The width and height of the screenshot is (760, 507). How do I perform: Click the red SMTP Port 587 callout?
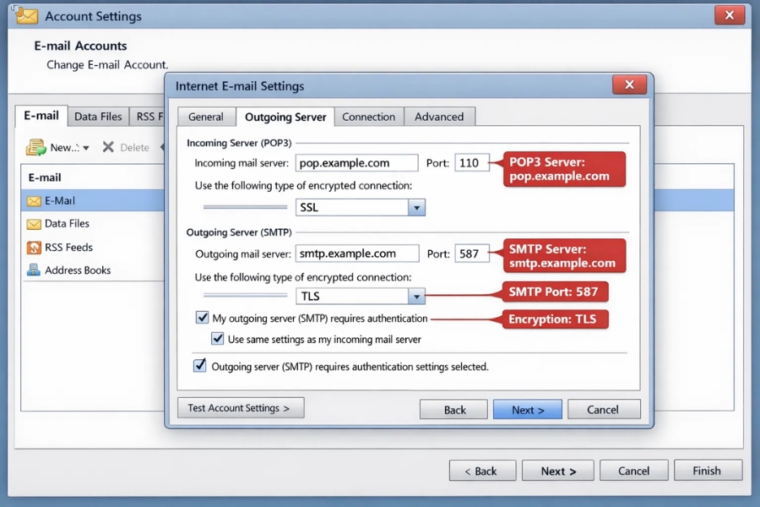pos(555,292)
